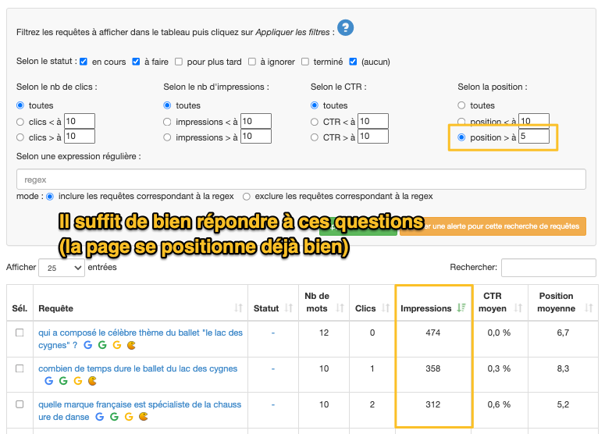Open blue Google icon for 'qui a composé' query

coord(88,345)
